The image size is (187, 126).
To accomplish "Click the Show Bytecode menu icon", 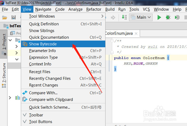I will [x=25, y=44].
